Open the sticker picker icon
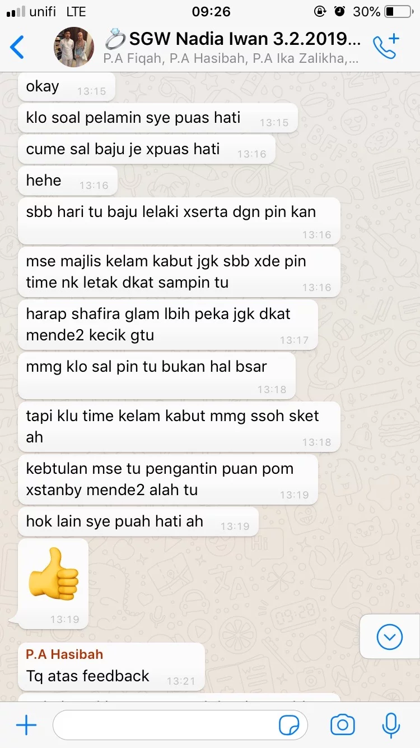The height and width of the screenshot is (748, 420). pos(289,726)
